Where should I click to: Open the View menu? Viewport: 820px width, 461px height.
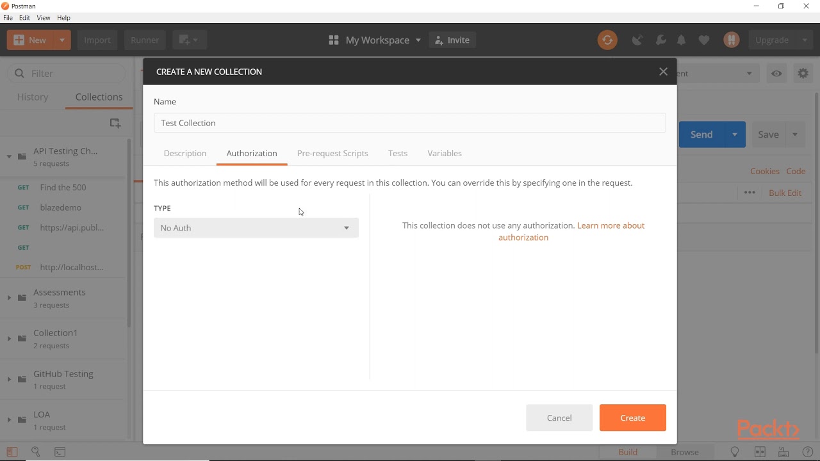(x=44, y=18)
